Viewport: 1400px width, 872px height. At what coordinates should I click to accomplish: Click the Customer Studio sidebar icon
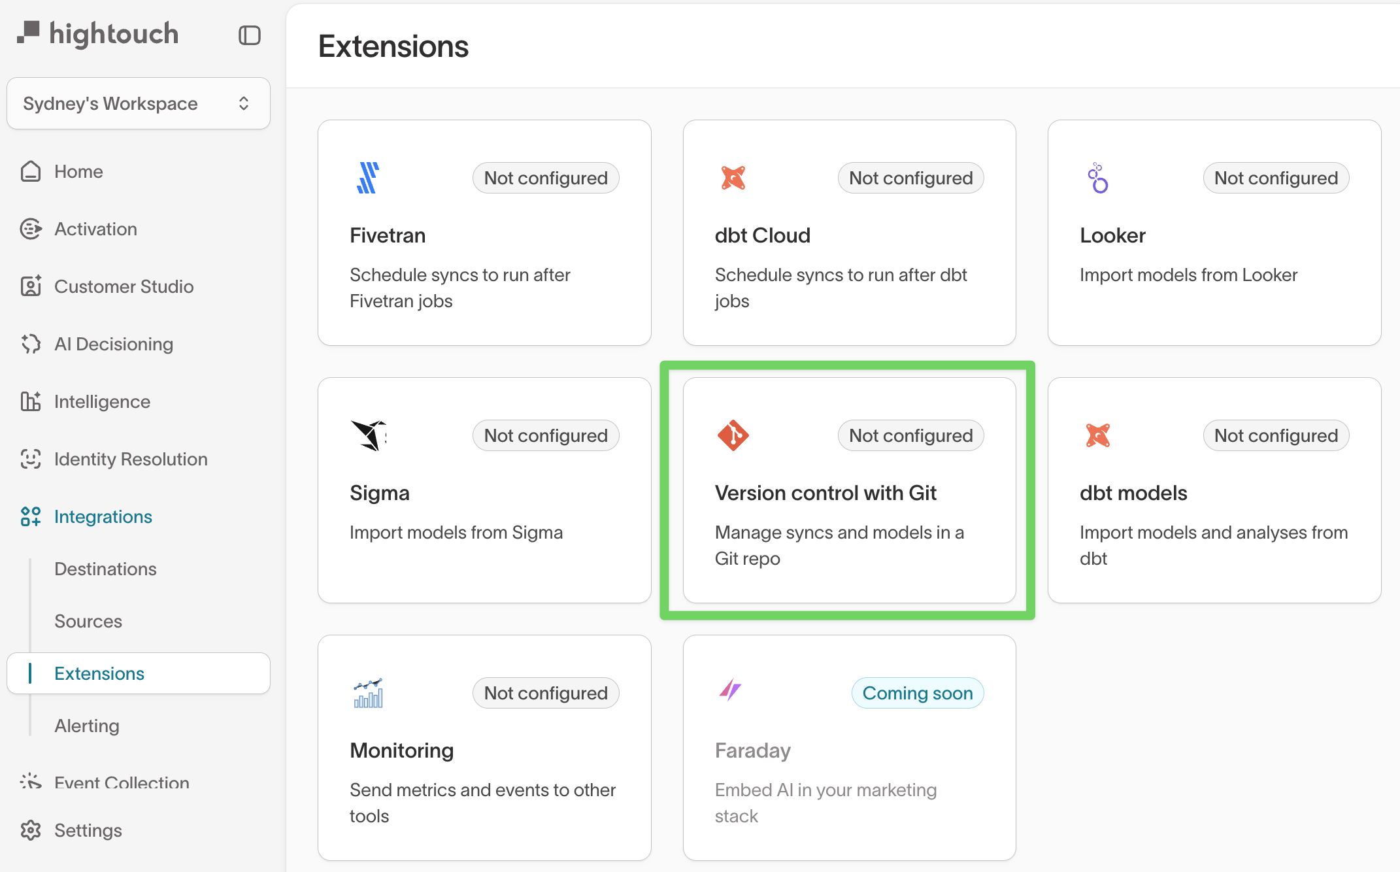pos(31,286)
